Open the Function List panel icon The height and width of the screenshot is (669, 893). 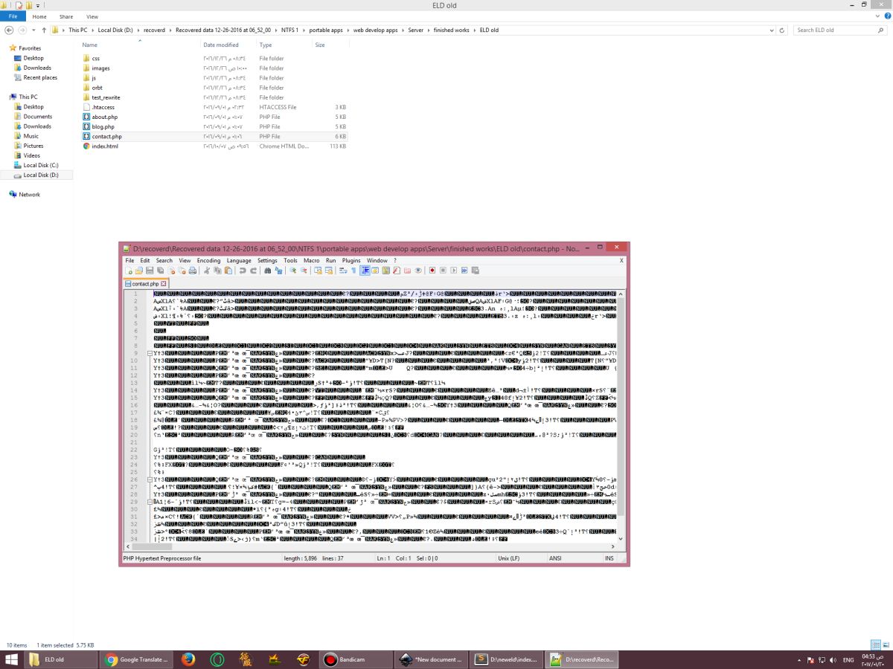click(x=396, y=271)
